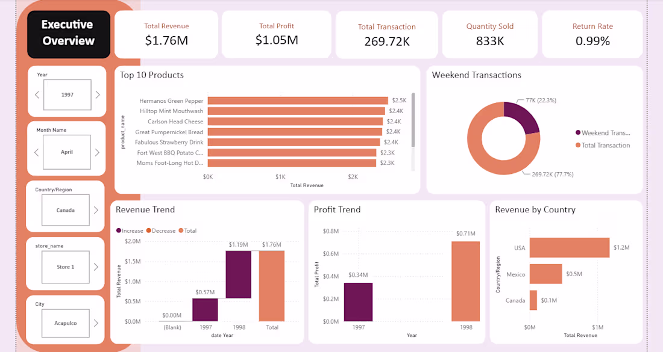Image resolution: width=663 pixels, height=352 pixels.
Task: Click next arrow in Country/Region slicer
Action: click(96, 210)
